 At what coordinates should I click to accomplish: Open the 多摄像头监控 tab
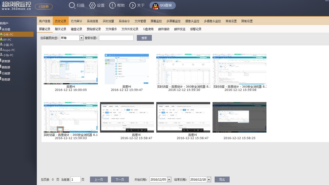tap(212, 21)
